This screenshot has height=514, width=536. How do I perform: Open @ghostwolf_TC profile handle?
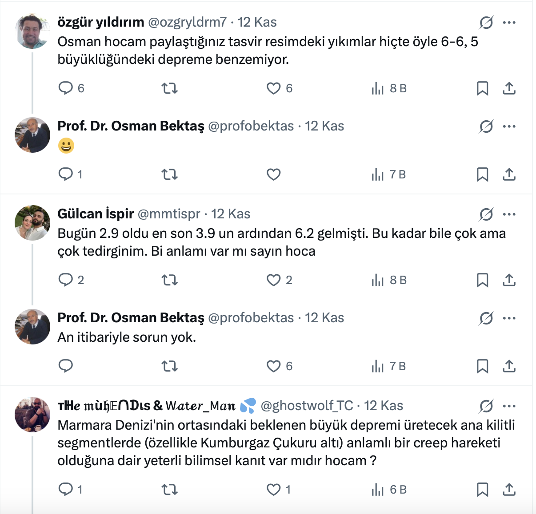click(x=307, y=406)
